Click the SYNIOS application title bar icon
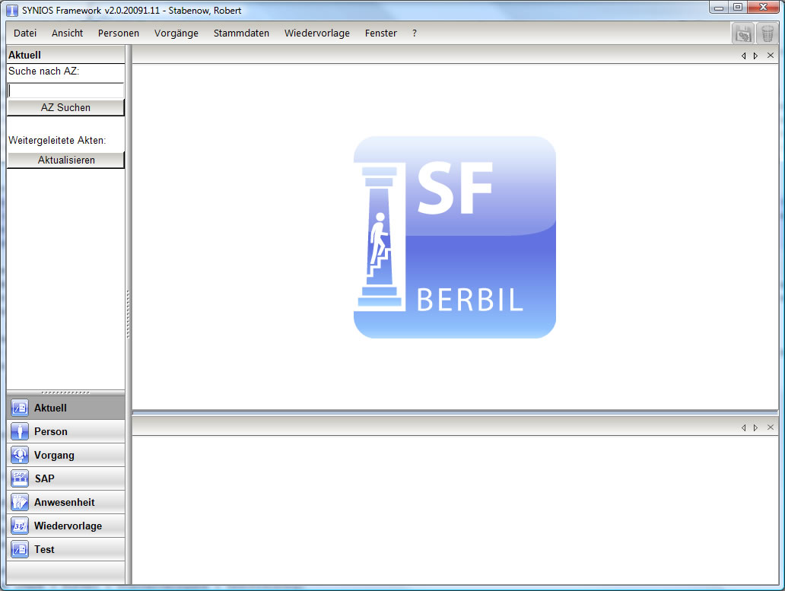The height and width of the screenshot is (591, 785). click(12, 10)
